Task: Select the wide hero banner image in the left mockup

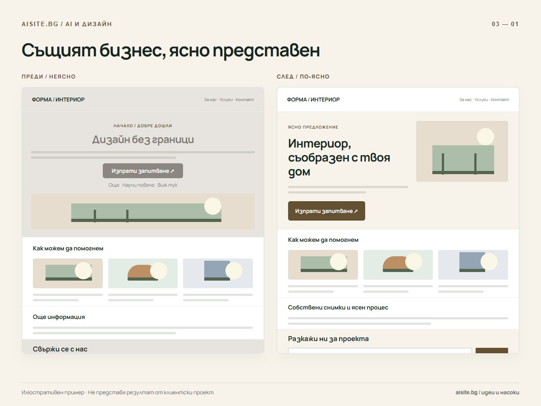Action: [x=143, y=212]
